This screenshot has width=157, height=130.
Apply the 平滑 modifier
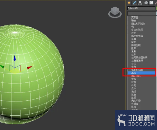tap(134, 39)
